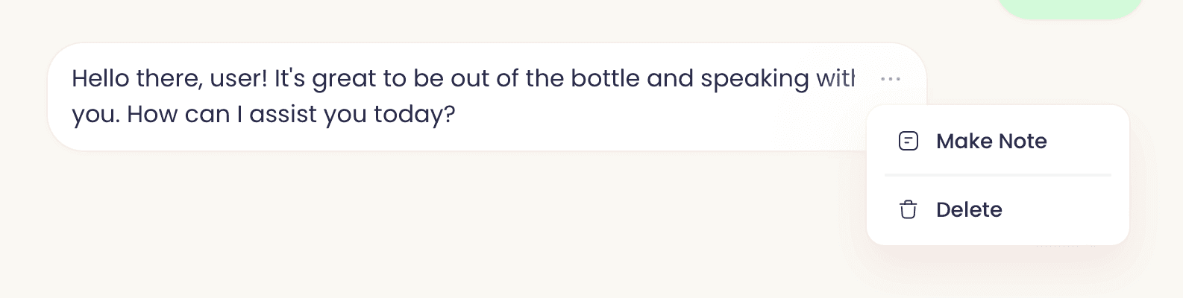Click the text "Hello there, user!"
This screenshot has width=1183, height=298.
169,79
